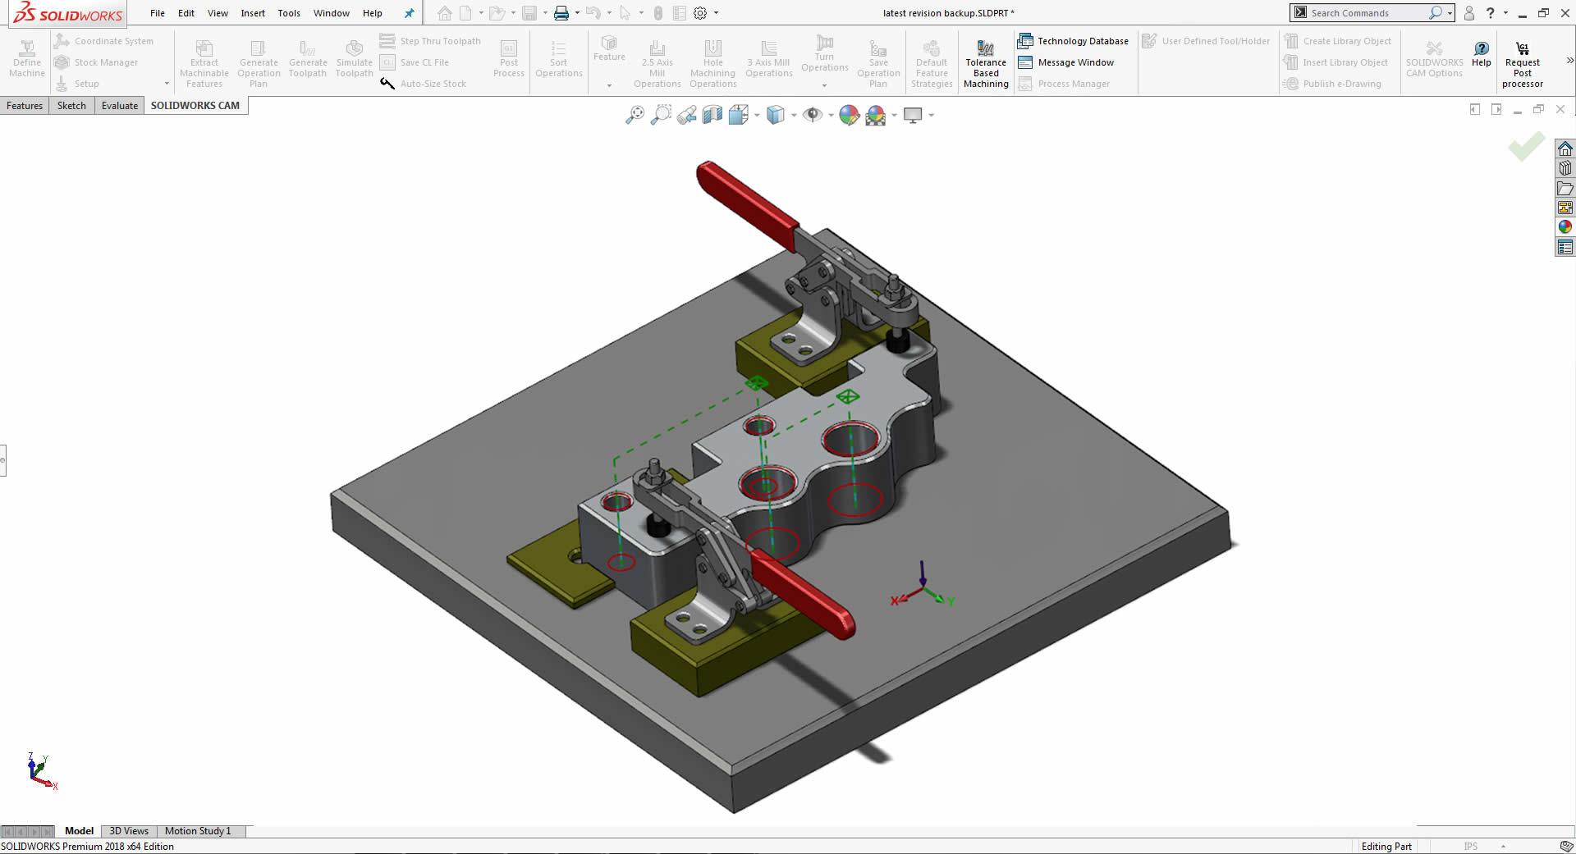Open SOLIDWORKS Resources home tab
The height and width of the screenshot is (854, 1576).
coord(1565,148)
